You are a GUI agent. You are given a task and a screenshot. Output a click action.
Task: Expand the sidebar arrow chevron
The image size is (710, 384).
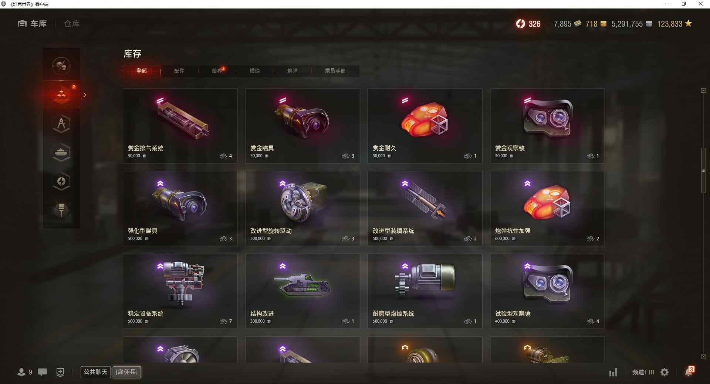(85, 95)
